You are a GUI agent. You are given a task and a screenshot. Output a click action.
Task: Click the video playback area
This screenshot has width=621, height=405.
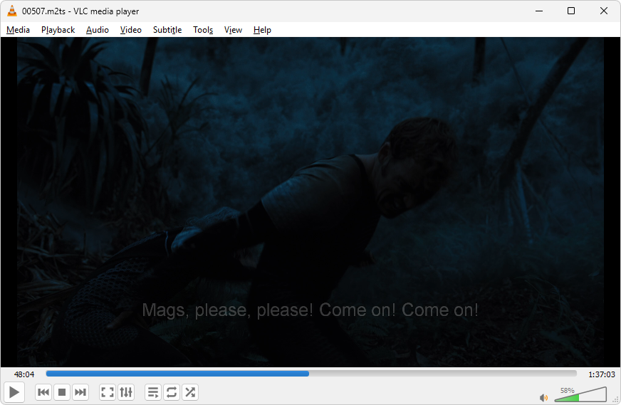click(310, 202)
